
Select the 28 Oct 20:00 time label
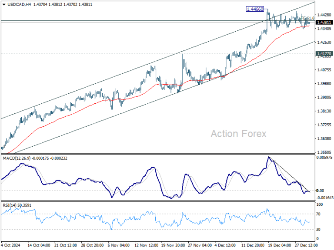pos(93,245)
